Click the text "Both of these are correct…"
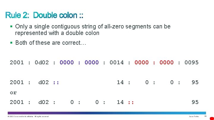 [51, 43]
